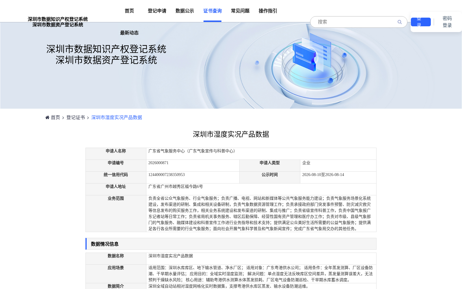
Task: Click the page heading 深圳市湿度实况产品数据
Action: click(x=231, y=134)
